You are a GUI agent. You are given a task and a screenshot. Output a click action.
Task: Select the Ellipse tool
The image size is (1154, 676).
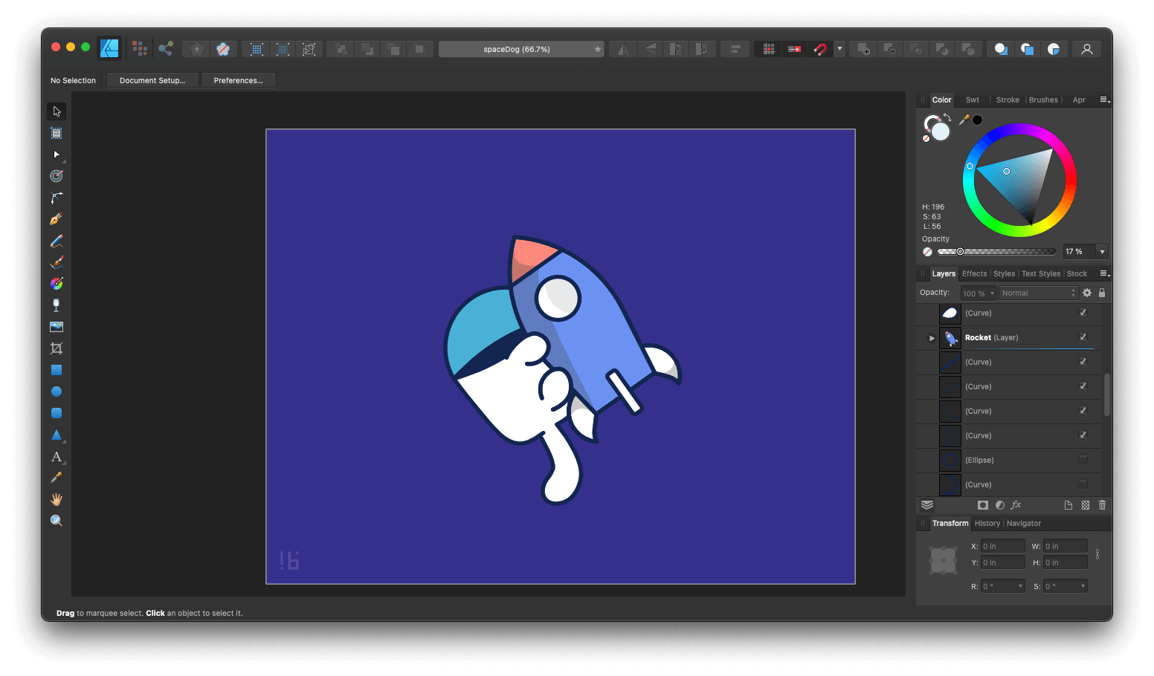pyautogui.click(x=56, y=391)
